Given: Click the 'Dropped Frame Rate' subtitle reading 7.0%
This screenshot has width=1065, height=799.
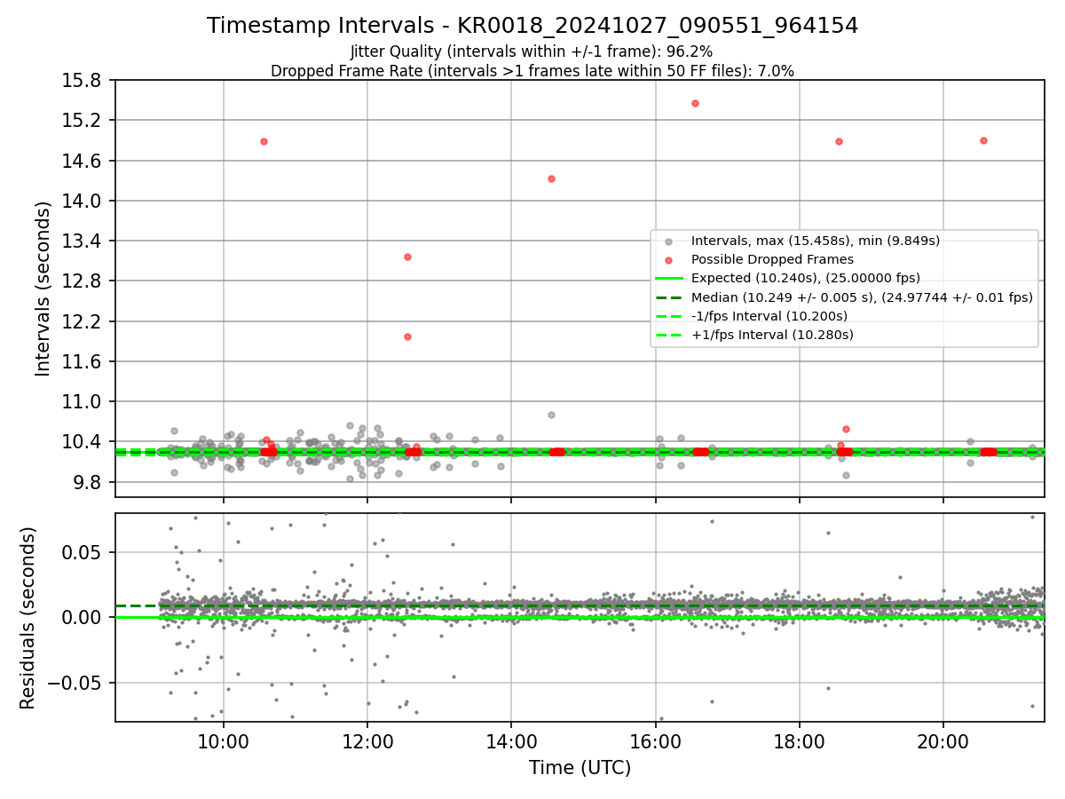Looking at the screenshot, I should click(x=532, y=71).
